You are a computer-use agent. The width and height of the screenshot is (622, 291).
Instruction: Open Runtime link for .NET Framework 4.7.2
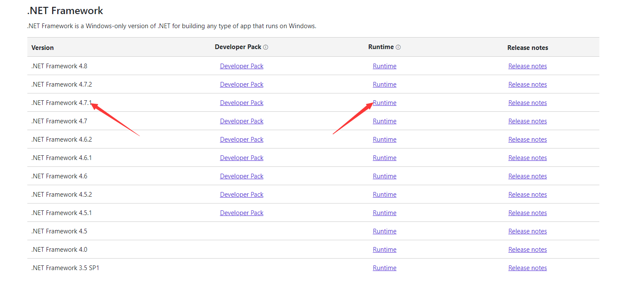[385, 84]
